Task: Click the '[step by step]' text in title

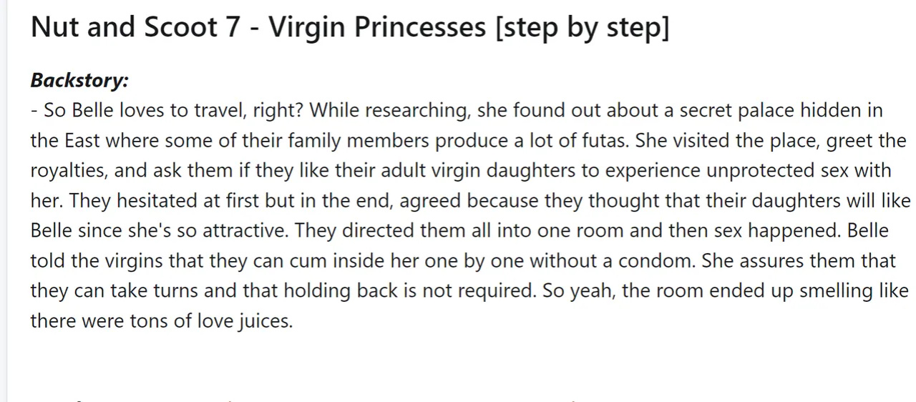Action: tap(582, 28)
